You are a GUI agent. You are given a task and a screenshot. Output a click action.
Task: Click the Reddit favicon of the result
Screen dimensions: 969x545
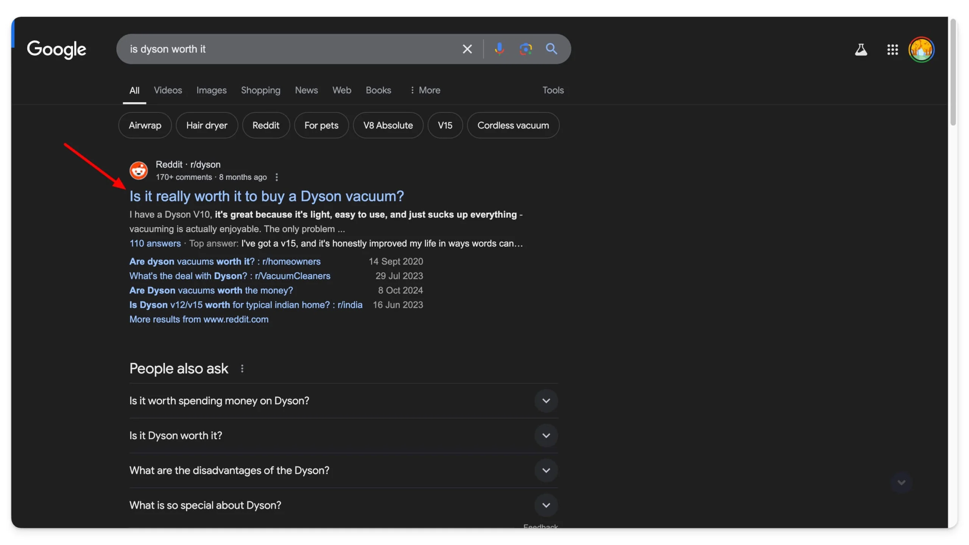tap(139, 171)
